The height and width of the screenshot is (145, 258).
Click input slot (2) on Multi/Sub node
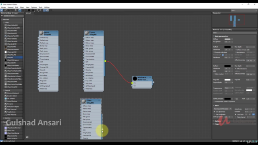132,86
